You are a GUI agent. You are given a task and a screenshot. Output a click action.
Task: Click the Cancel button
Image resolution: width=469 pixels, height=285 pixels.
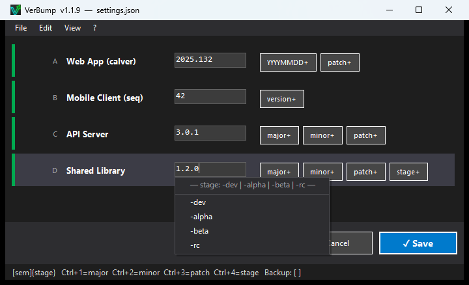pos(350,243)
